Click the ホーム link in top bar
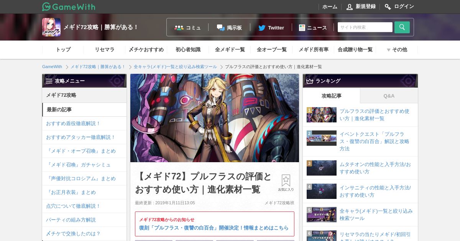The width and height of the screenshot is (460, 241). point(330,7)
